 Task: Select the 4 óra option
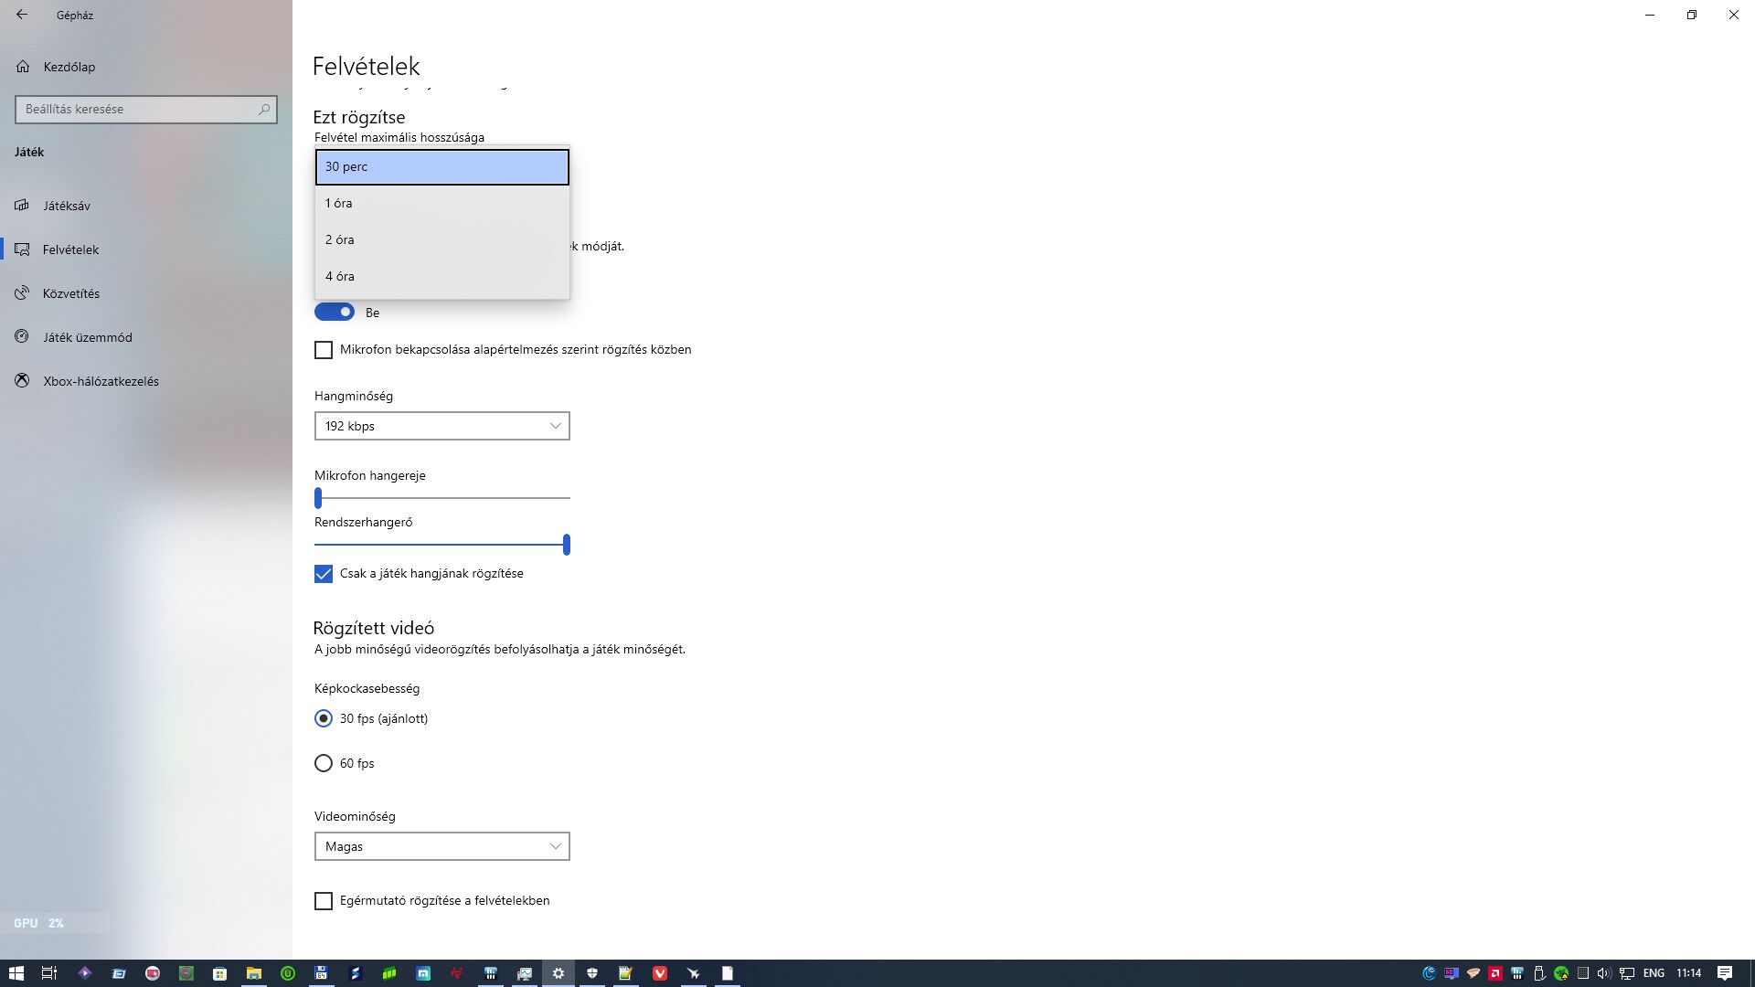pos(441,276)
